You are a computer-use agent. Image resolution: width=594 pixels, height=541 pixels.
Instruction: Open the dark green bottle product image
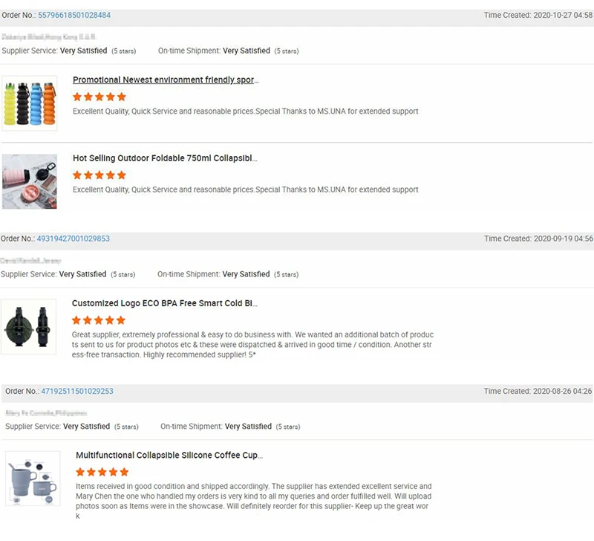click(28, 326)
